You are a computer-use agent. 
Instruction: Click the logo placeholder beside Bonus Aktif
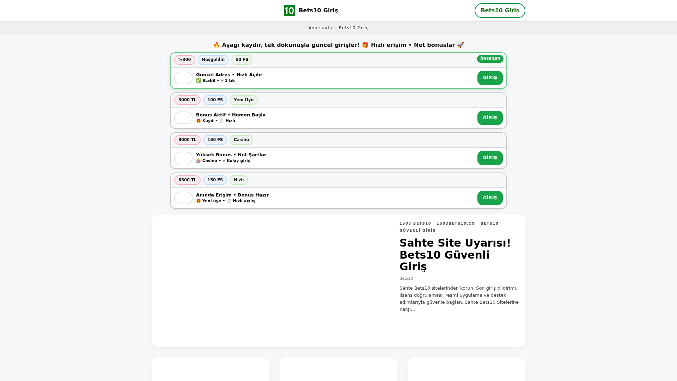point(183,118)
